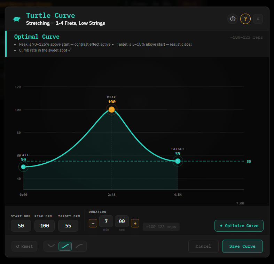
Task: Click the TARGET 55 label above handle
Action: tap(178, 152)
